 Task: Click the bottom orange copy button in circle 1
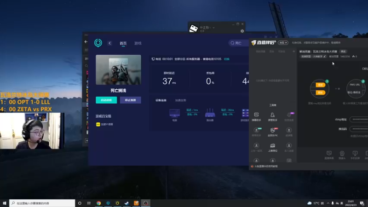(x=320, y=92)
